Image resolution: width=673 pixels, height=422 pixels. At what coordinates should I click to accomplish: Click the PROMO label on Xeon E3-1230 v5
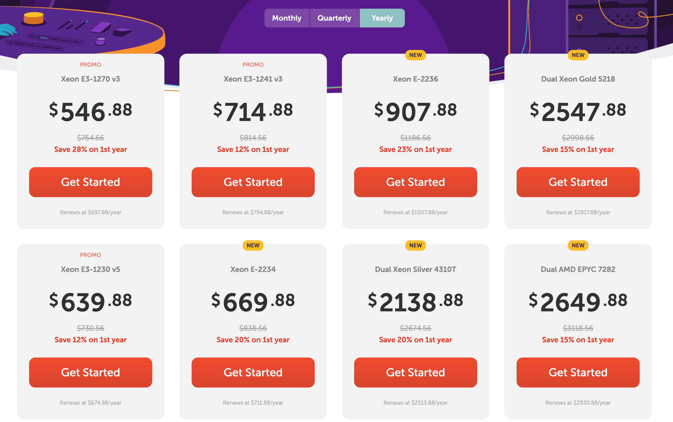point(90,255)
